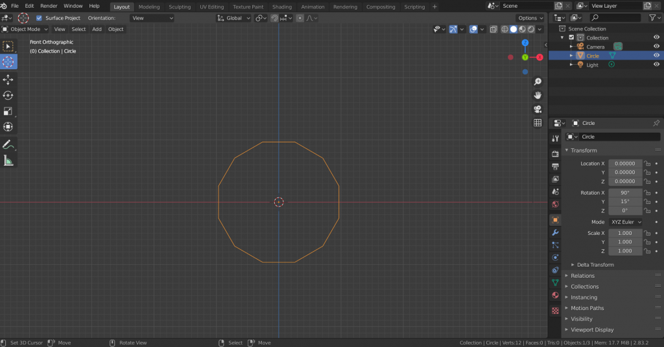The height and width of the screenshot is (347, 664).
Task: Open the Orientation View dropdown
Action: [152, 18]
